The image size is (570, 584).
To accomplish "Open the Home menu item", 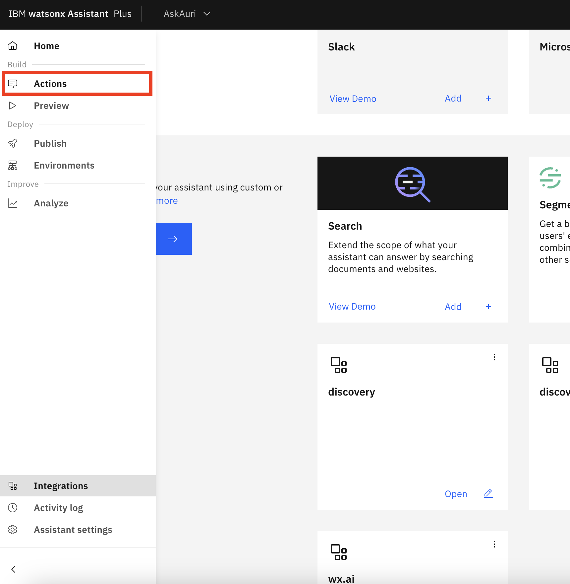I will [x=78, y=46].
